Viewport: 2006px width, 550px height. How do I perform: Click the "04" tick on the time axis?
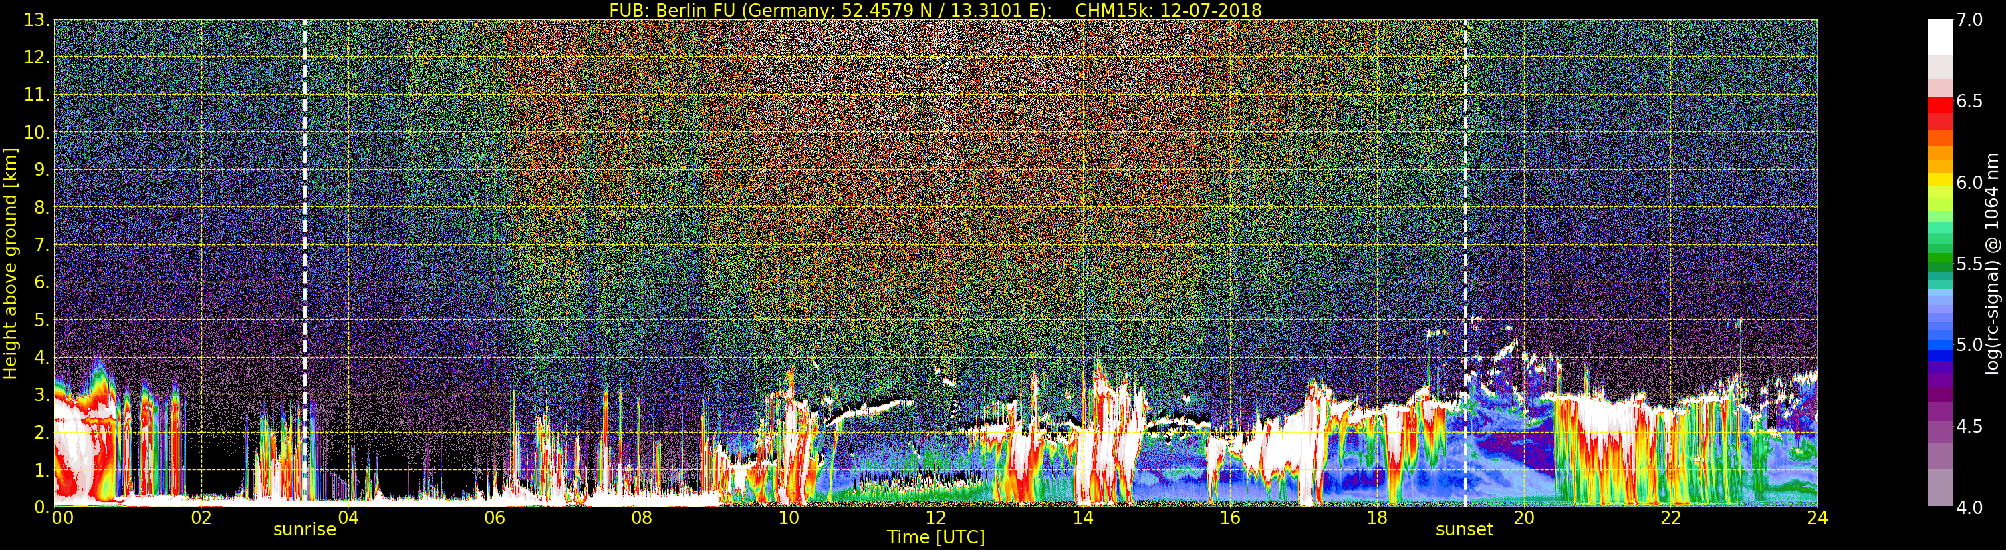[x=348, y=517]
